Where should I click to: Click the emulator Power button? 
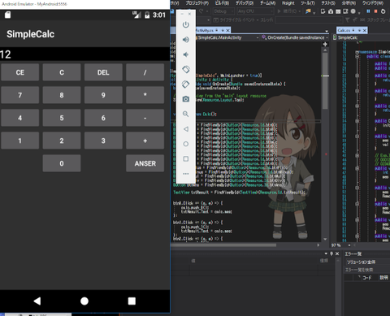[186, 25]
